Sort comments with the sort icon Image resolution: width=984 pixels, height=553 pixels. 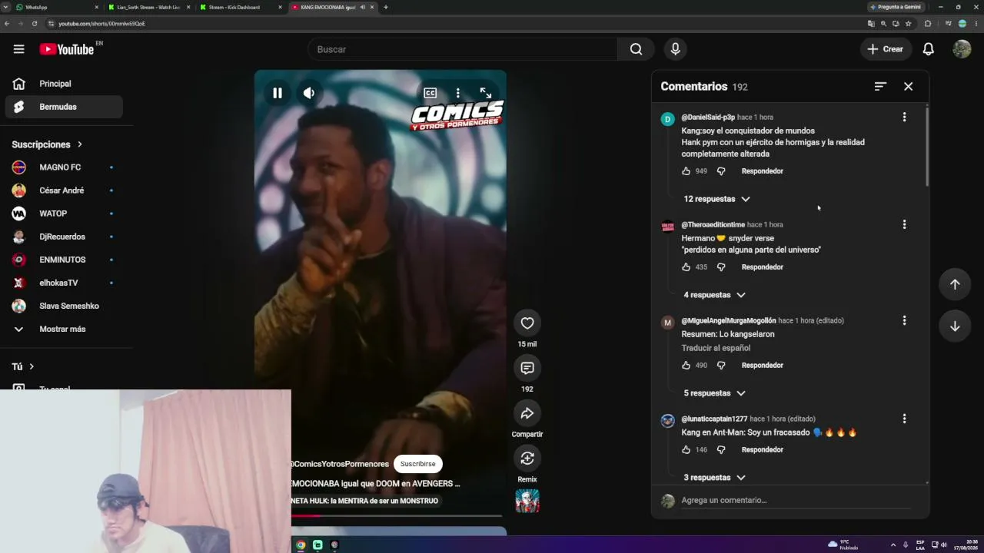(x=880, y=87)
